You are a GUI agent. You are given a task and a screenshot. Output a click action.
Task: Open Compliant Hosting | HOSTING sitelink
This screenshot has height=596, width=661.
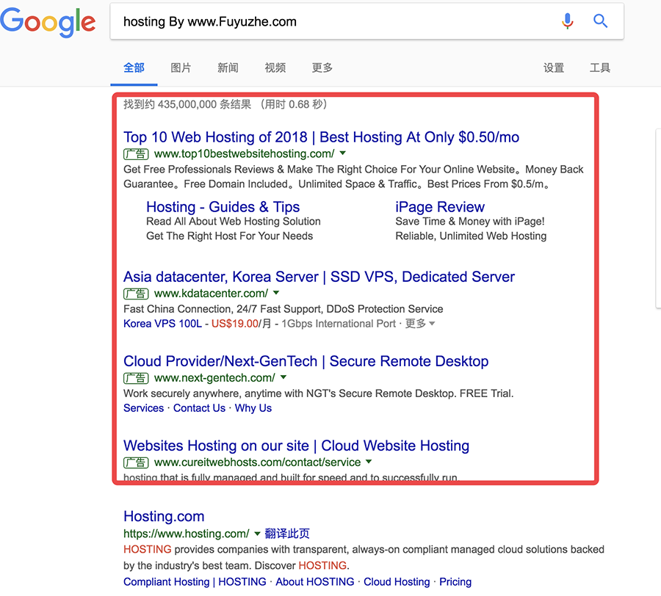point(195,581)
